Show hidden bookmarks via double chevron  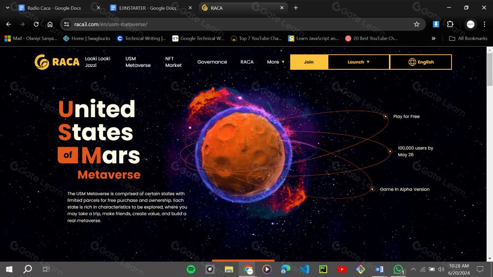tap(433, 38)
